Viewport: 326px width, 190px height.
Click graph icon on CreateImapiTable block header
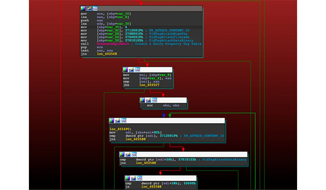pyautogui.click(x=95, y=9)
